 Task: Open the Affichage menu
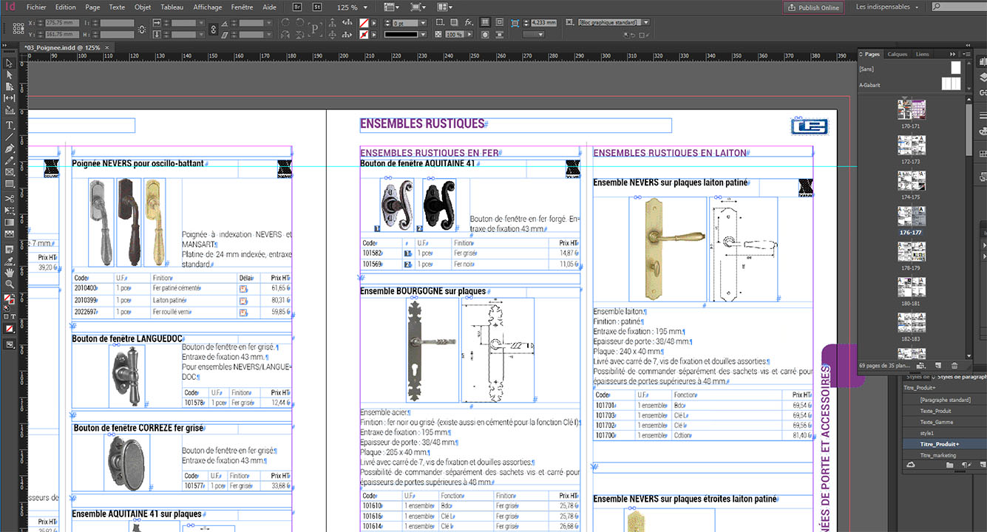coord(207,7)
